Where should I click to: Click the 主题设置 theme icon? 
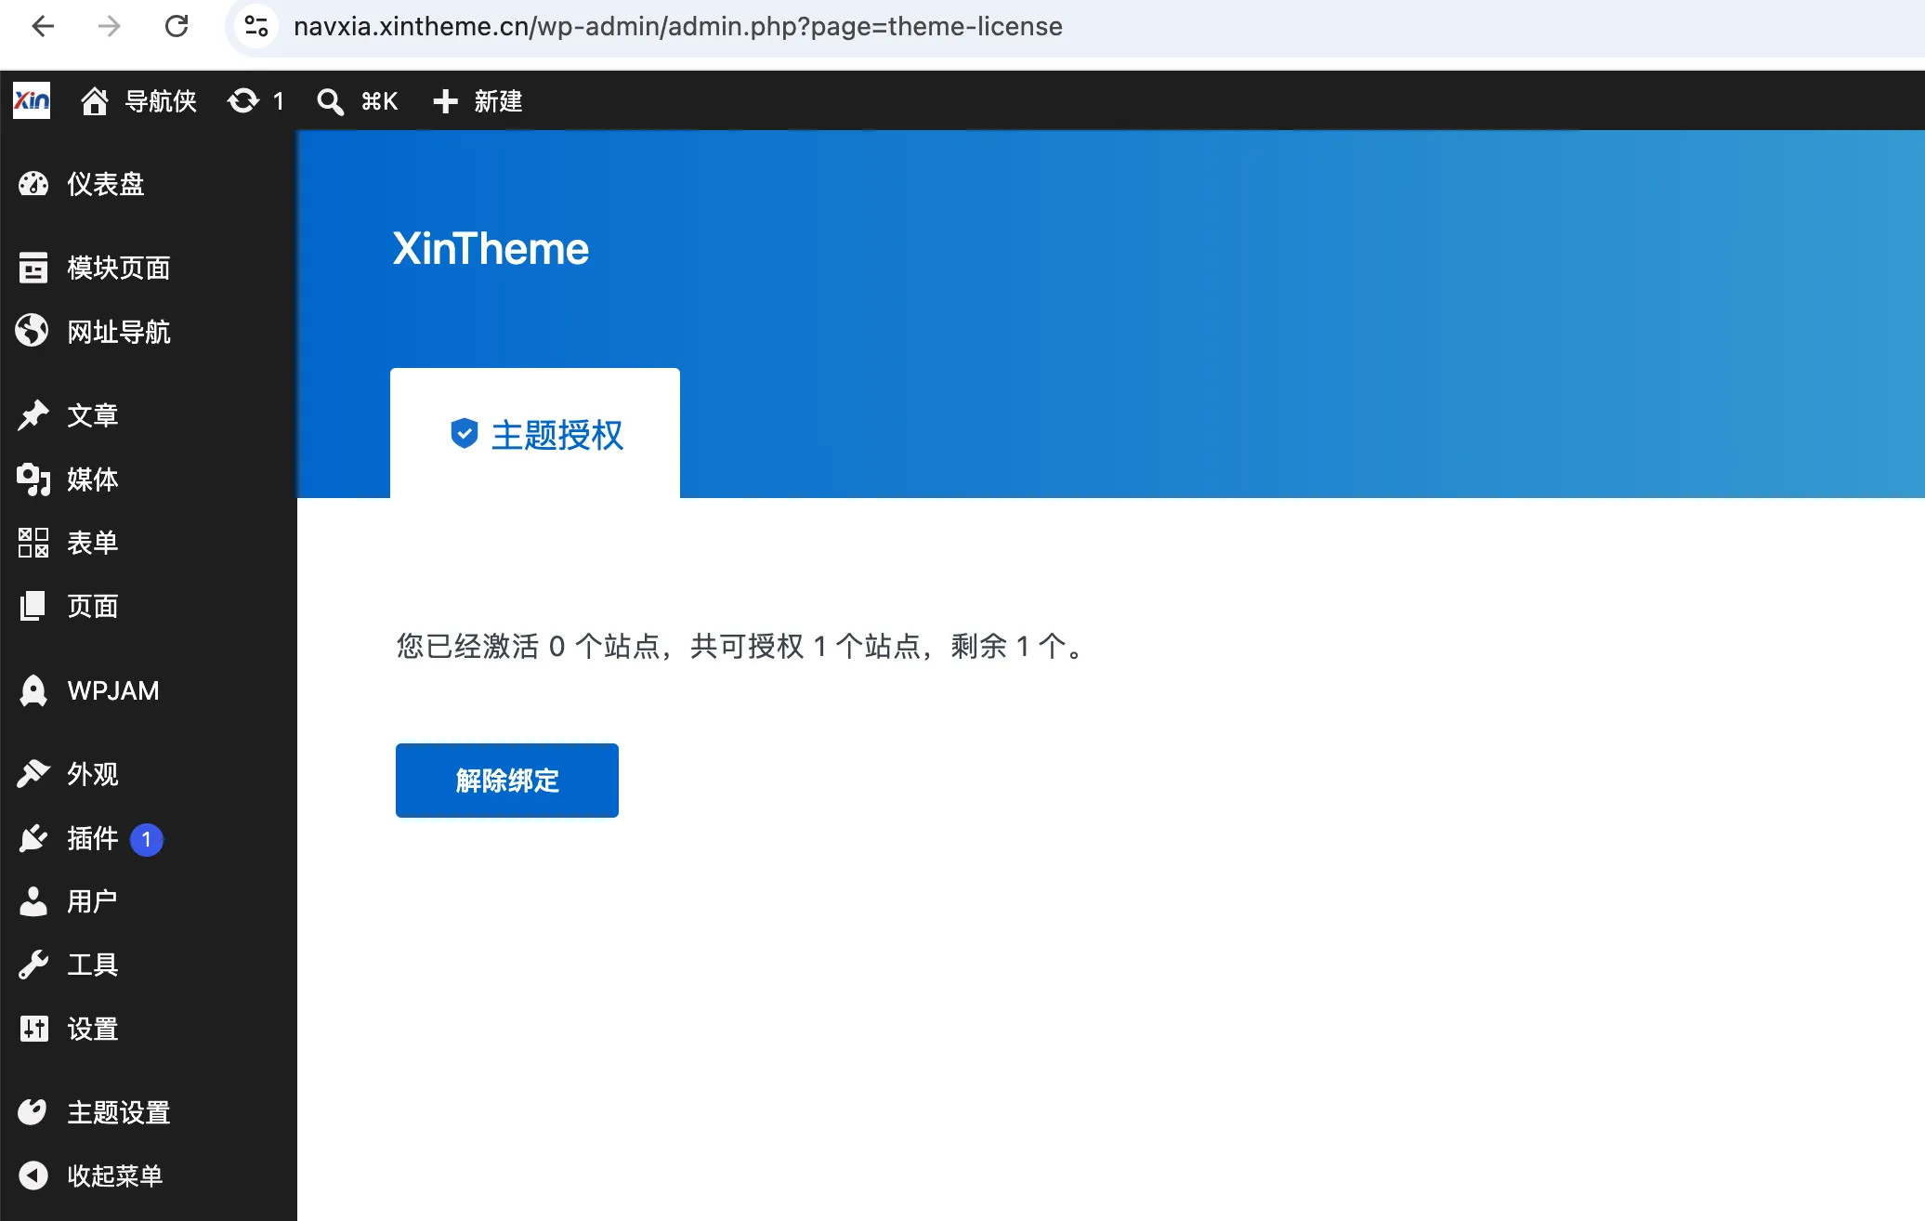click(33, 1112)
